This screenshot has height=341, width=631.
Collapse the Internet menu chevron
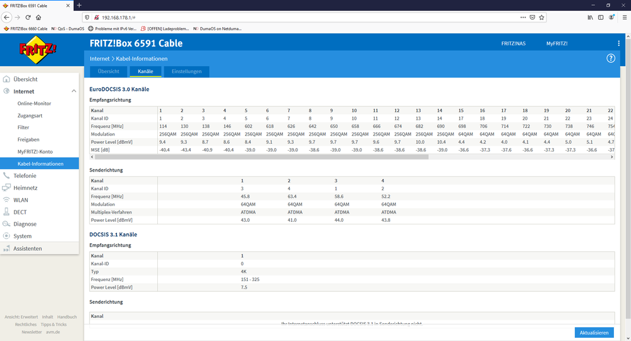(74, 91)
